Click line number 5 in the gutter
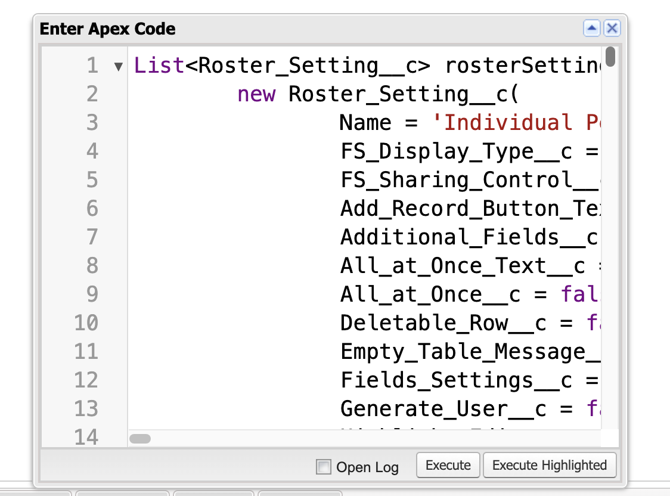Image resolution: width=670 pixels, height=496 pixels. coord(92,180)
